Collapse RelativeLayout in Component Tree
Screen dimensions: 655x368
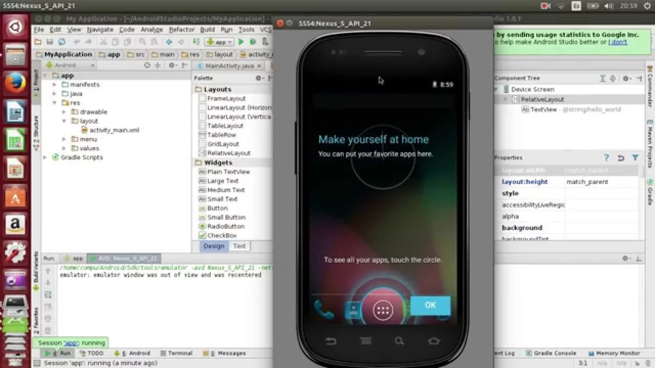click(506, 100)
